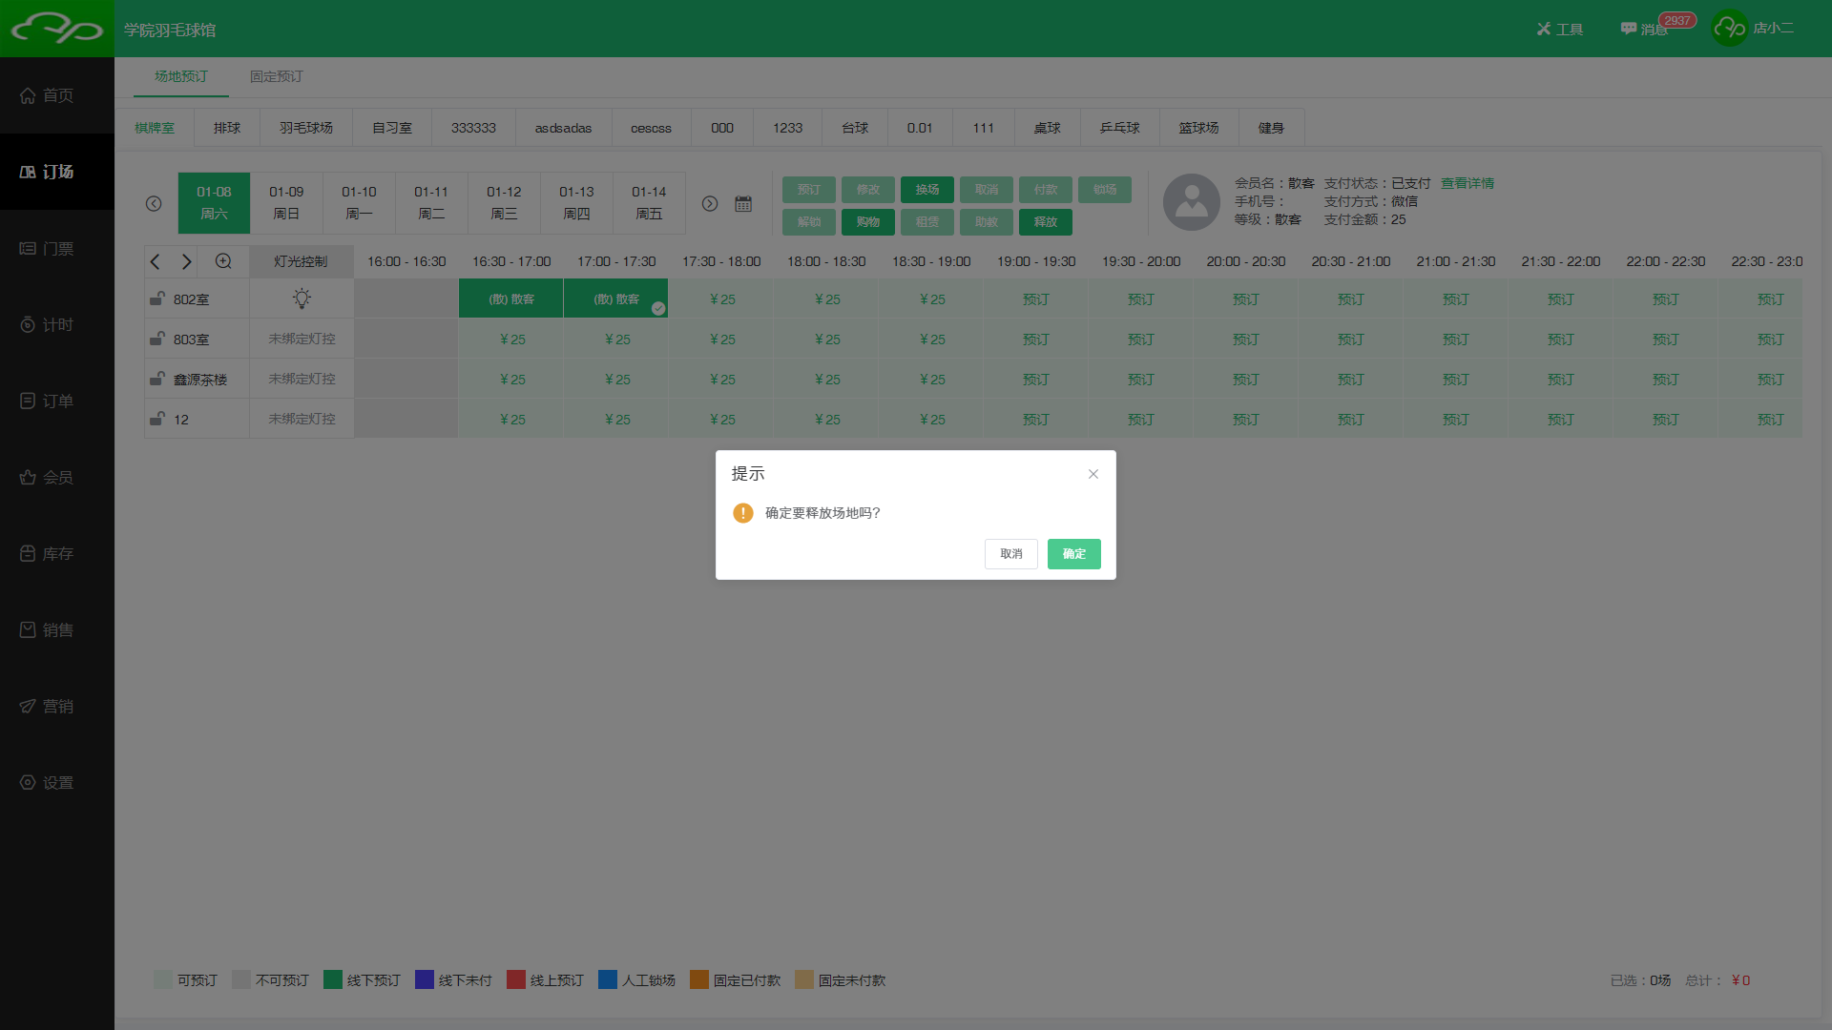Click the member avatar placeholder
Screen dimensions: 1832x1030
1191,202
